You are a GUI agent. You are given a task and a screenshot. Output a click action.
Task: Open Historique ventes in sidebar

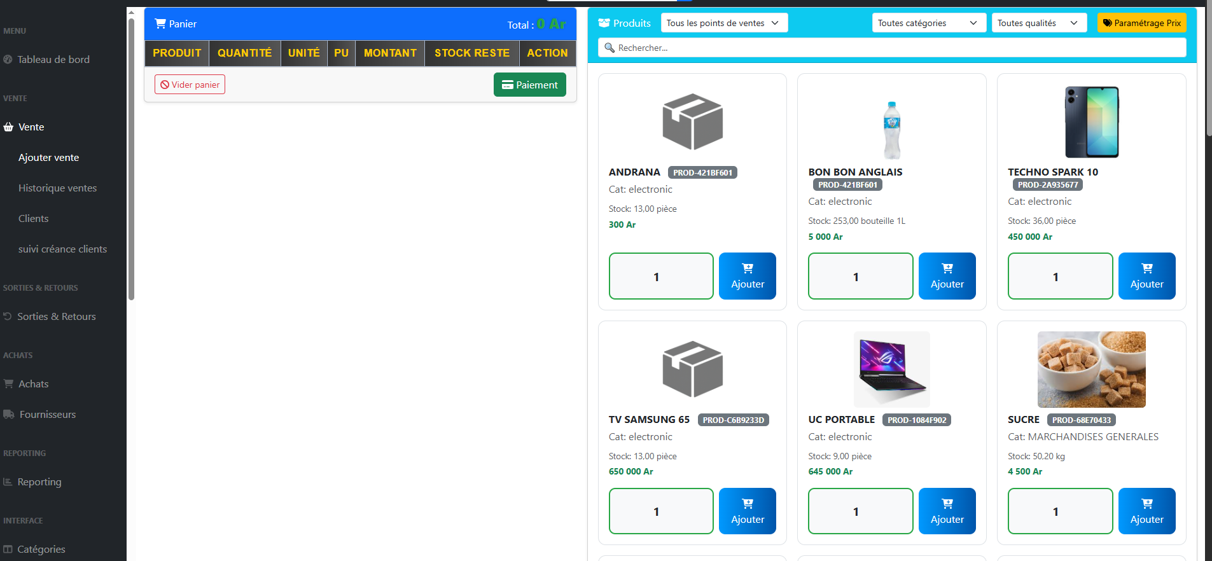pyautogui.click(x=57, y=188)
